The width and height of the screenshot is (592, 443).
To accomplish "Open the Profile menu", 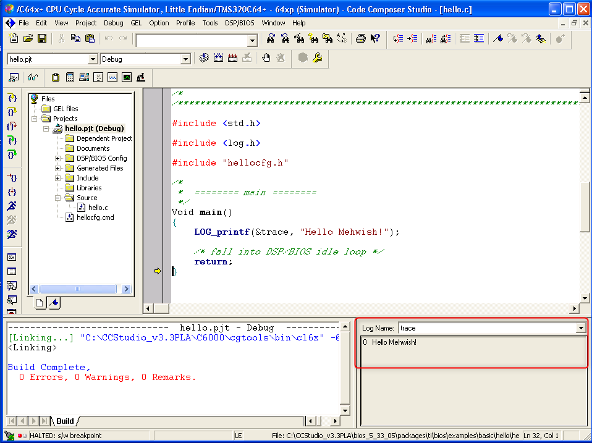I will click(185, 23).
